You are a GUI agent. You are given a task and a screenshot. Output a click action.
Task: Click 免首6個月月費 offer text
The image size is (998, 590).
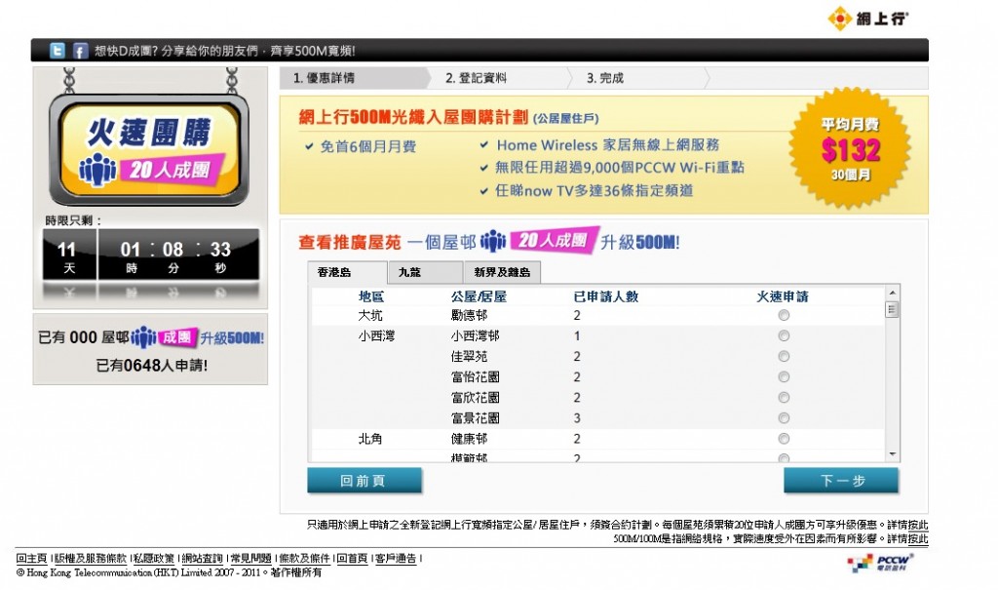tap(367, 146)
